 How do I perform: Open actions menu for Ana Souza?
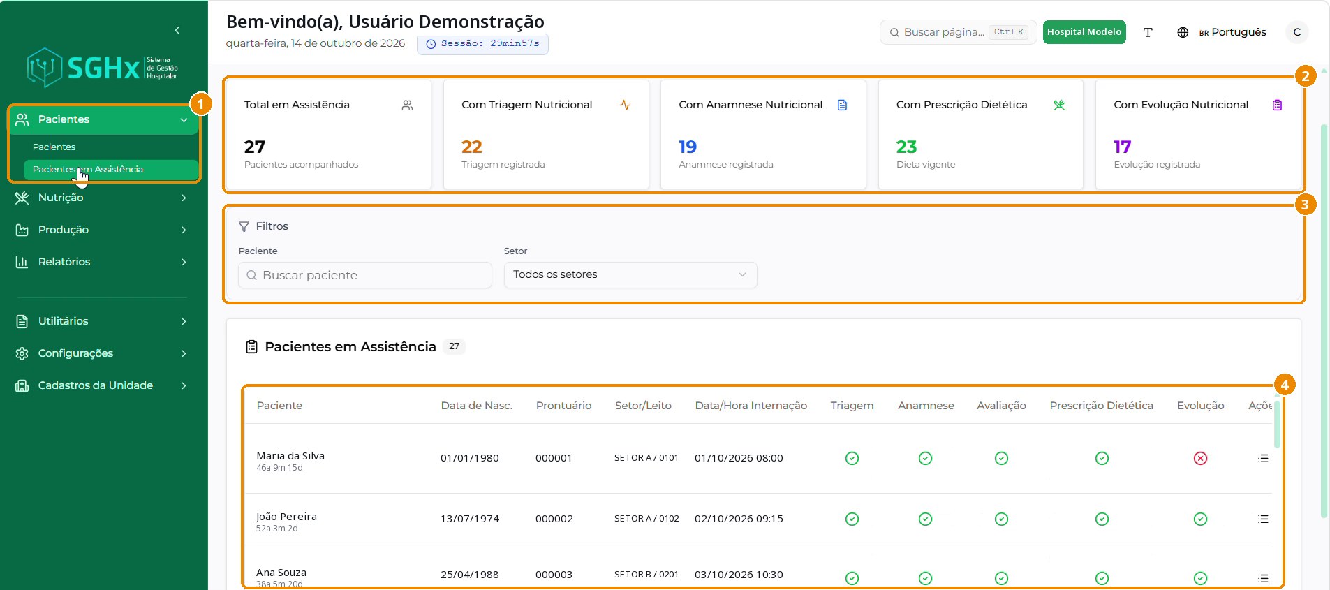[x=1263, y=578]
